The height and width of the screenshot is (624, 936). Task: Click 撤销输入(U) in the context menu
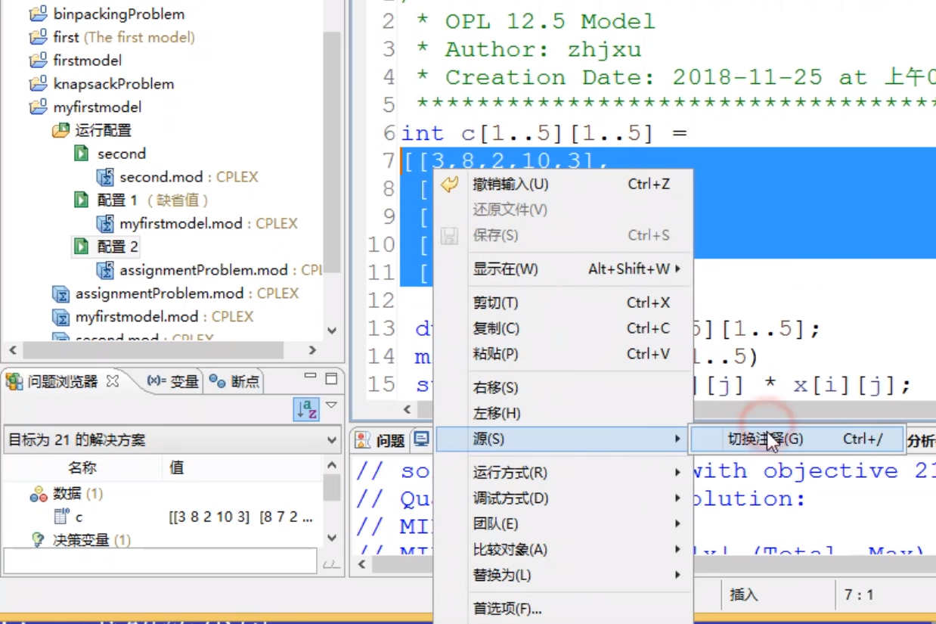(x=563, y=184)
